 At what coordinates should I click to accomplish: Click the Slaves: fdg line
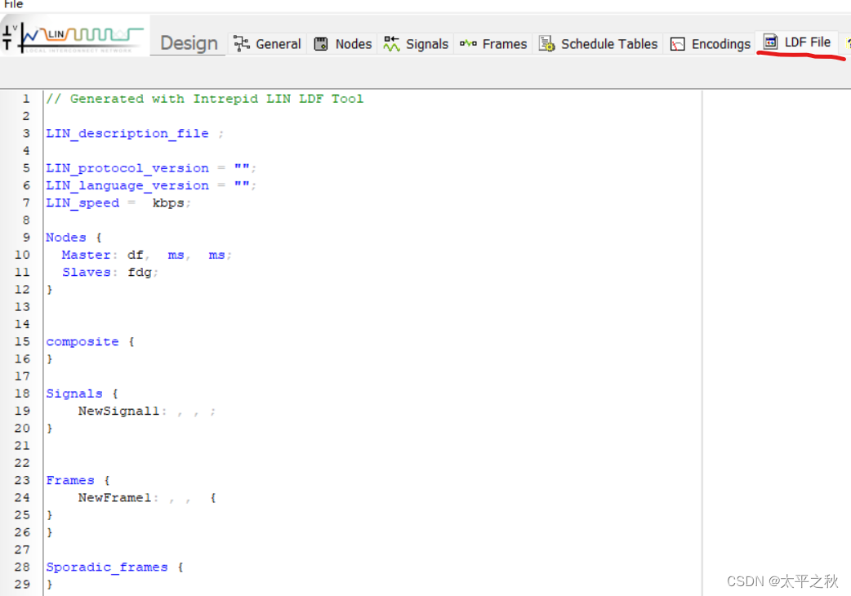(100, 272)
